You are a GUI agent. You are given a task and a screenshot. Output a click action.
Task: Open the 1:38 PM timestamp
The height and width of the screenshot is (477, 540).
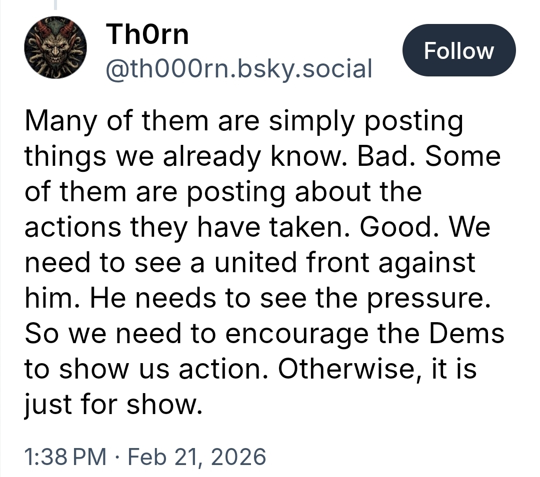pyautogui.click(x=65, y=457)
